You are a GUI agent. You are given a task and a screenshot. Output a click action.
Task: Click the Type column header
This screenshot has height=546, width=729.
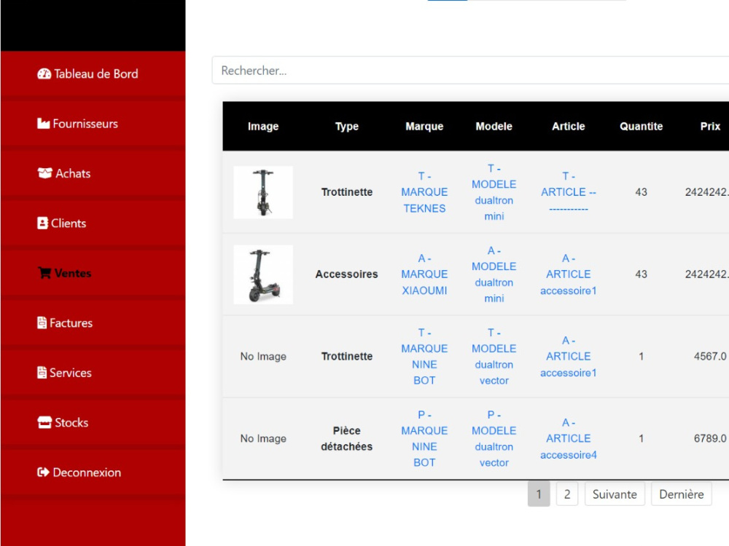tap(347, 126)
